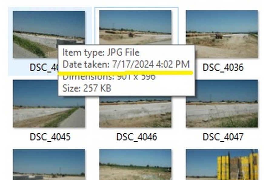Screen dimensions: 273x180
Task: Click the DSC_4045 file name label
Action: click(x=50, y=137)
